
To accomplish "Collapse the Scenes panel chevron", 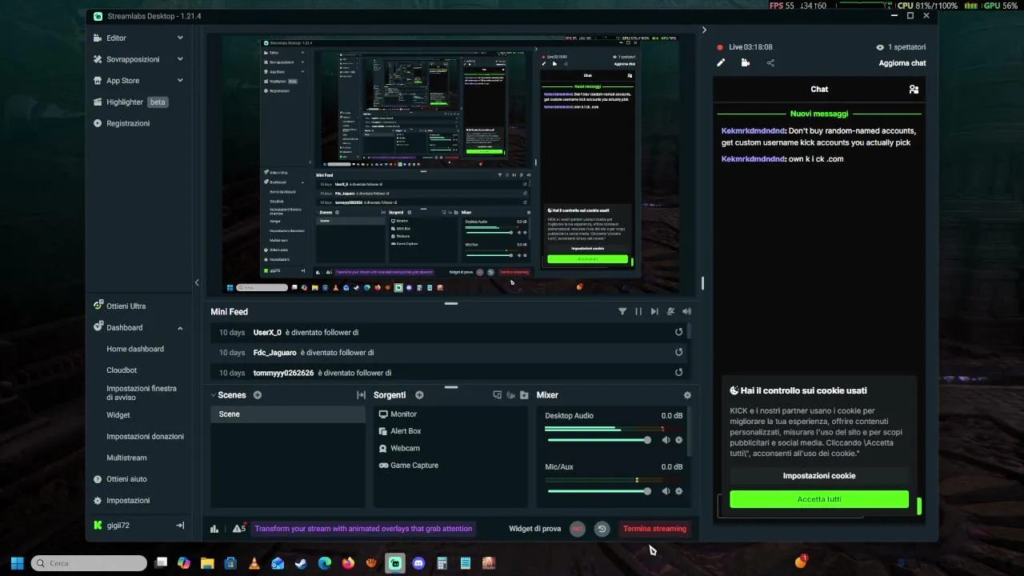I will point(214,395).
